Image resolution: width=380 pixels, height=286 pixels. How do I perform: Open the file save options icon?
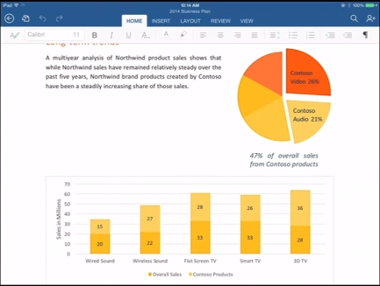tap(26, 19)
